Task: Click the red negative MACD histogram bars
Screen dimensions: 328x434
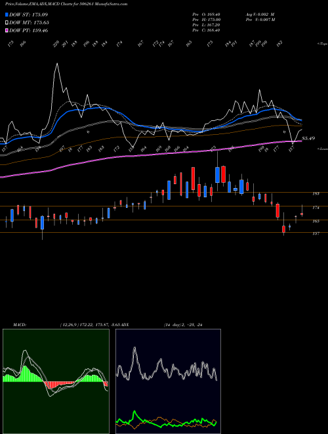Action: pos(59,384)
